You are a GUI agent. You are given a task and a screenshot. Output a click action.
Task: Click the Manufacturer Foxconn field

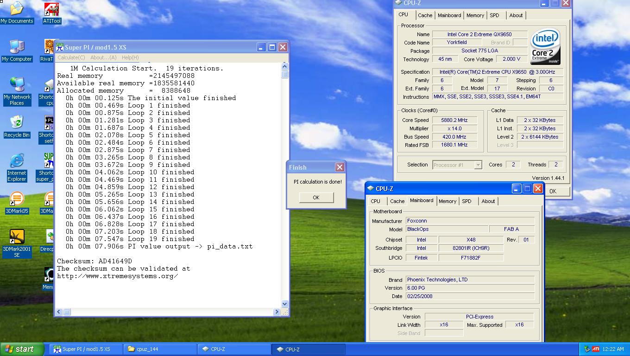470,221
